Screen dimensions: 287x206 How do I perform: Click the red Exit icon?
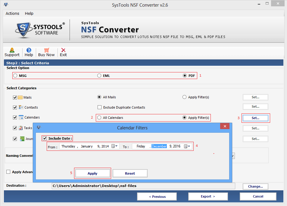[x=63, y=50]
